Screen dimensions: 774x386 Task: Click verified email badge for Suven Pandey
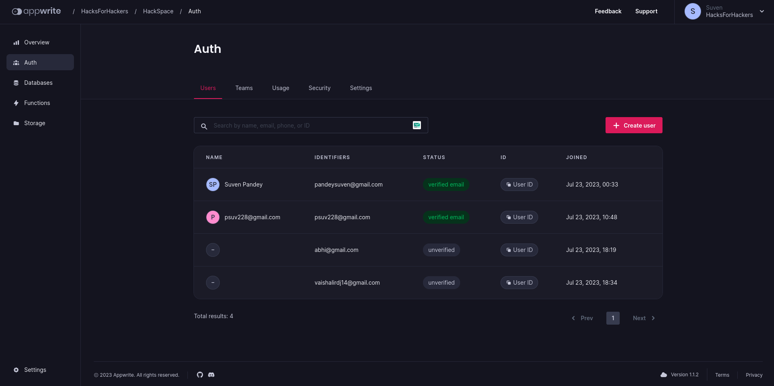(446, 185)
